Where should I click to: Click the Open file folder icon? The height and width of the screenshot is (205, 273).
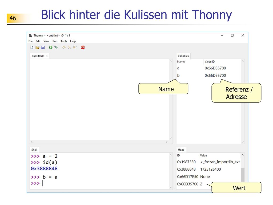point(37,48)
